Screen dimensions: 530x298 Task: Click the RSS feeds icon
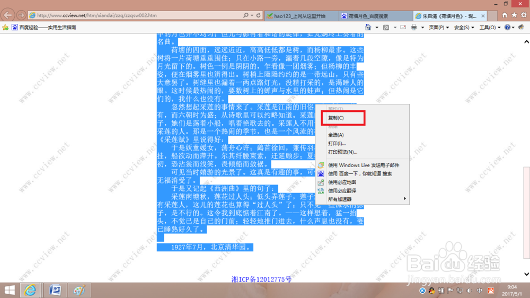[x=386, y=28]
